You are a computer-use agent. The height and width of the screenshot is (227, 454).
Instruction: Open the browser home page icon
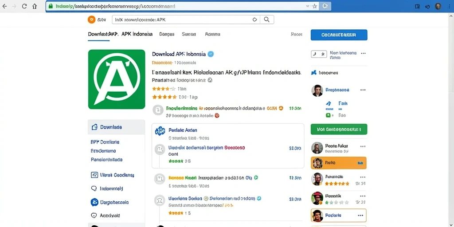click(x=35, y=6)
